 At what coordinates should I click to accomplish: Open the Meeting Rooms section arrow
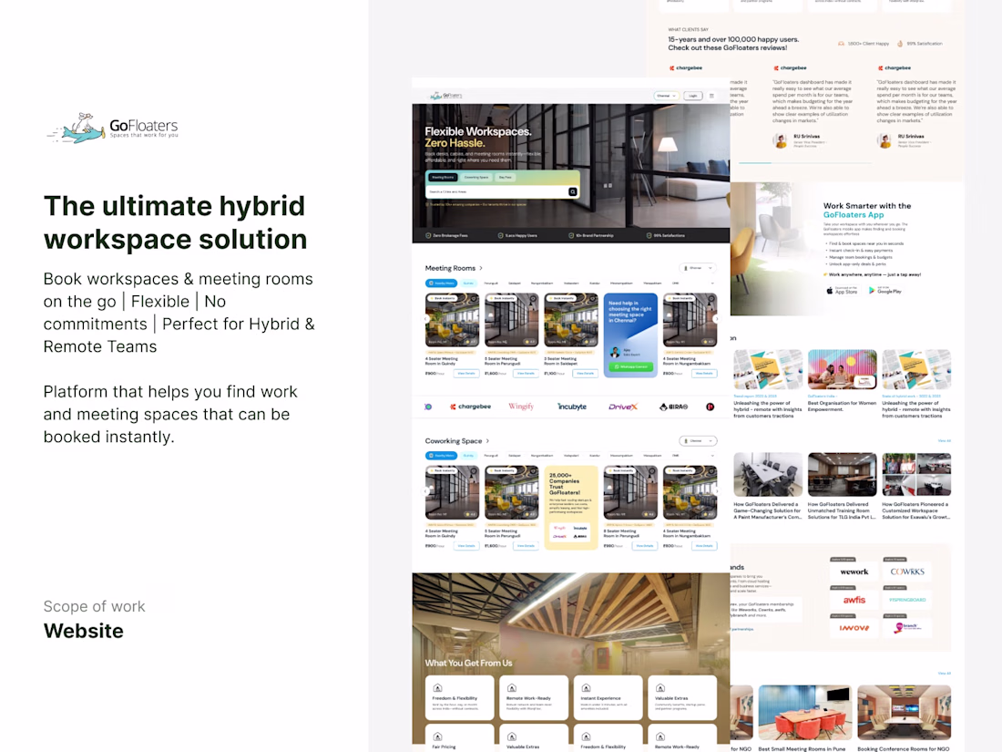coord(481,269)
